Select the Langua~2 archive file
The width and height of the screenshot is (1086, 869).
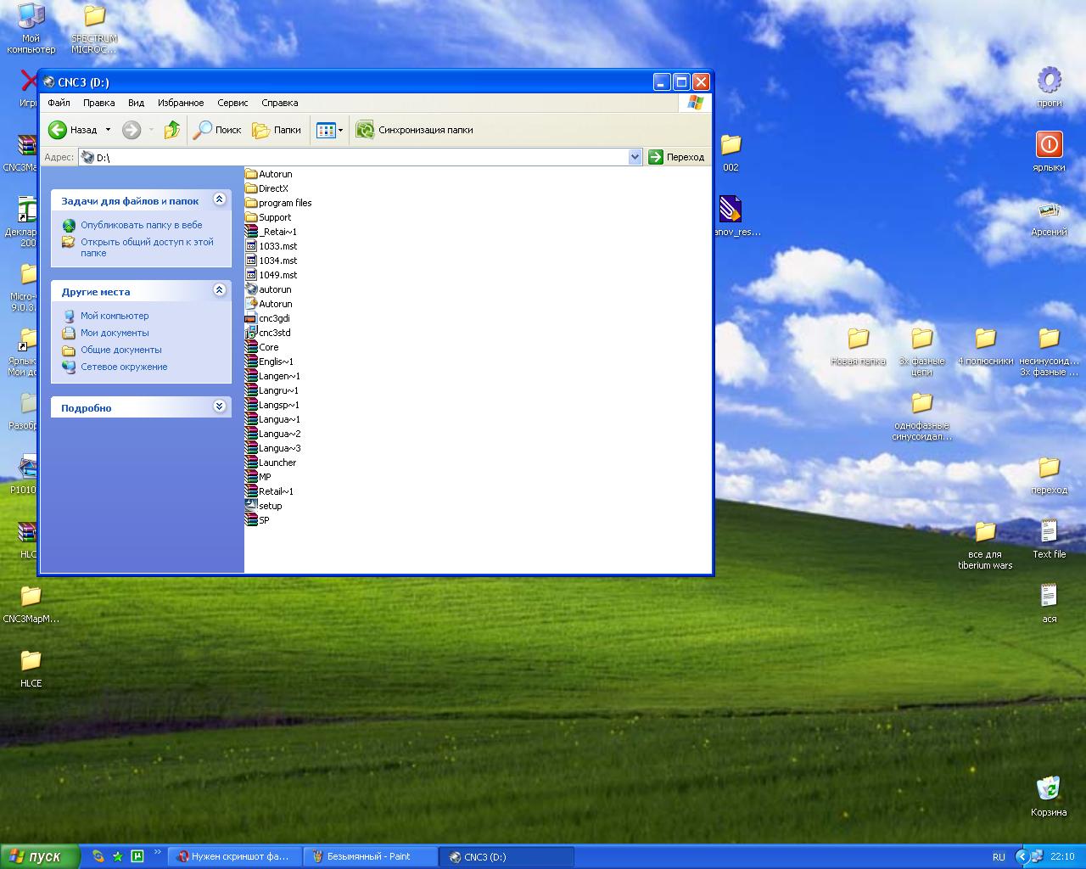(272, 434)
